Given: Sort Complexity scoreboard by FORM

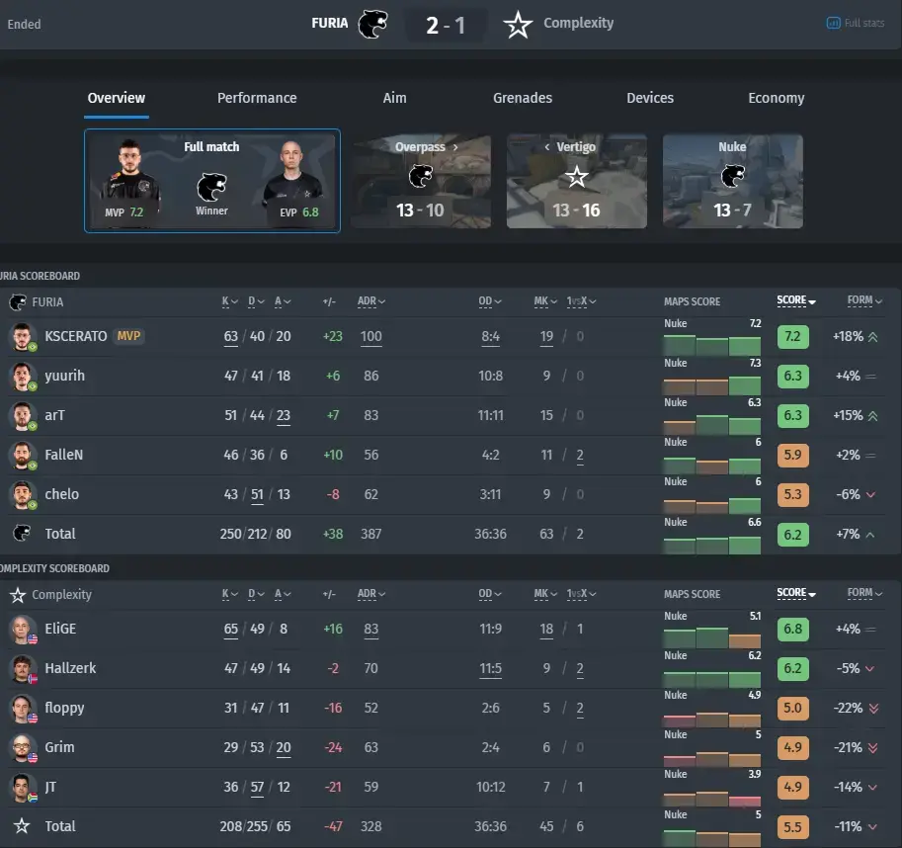Looking at the screenshot, I should [864, 593].
